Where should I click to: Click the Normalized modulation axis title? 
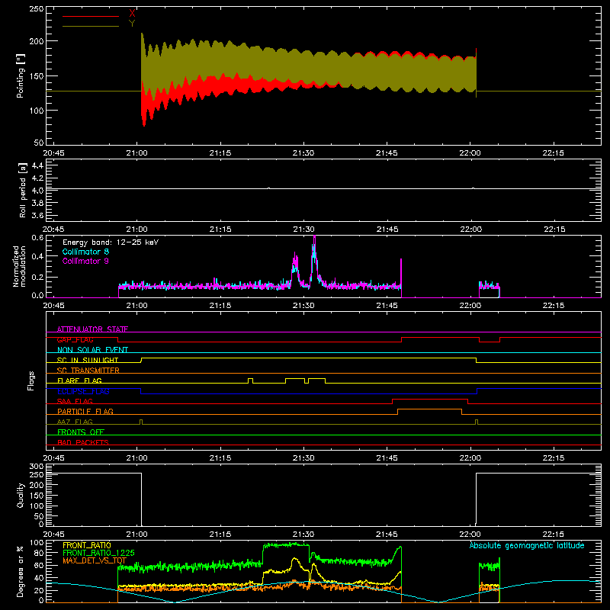(x=20, y=266)
